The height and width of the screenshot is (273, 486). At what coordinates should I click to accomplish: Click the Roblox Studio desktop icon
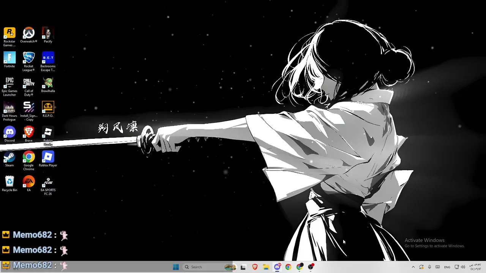[48, 136]
